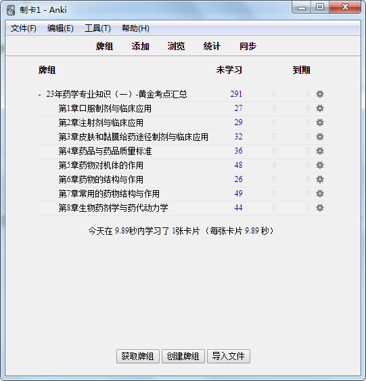This screenshot has width=366, height=381.
Task: Start 同步 sync from toolbar
Action: [248, 46]
